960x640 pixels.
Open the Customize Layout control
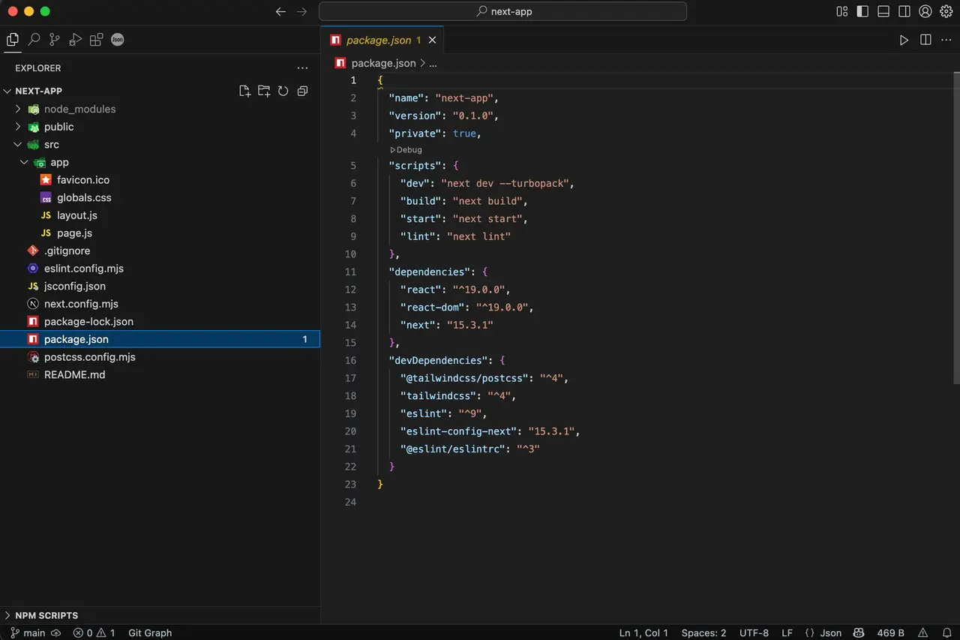[842, 11]
